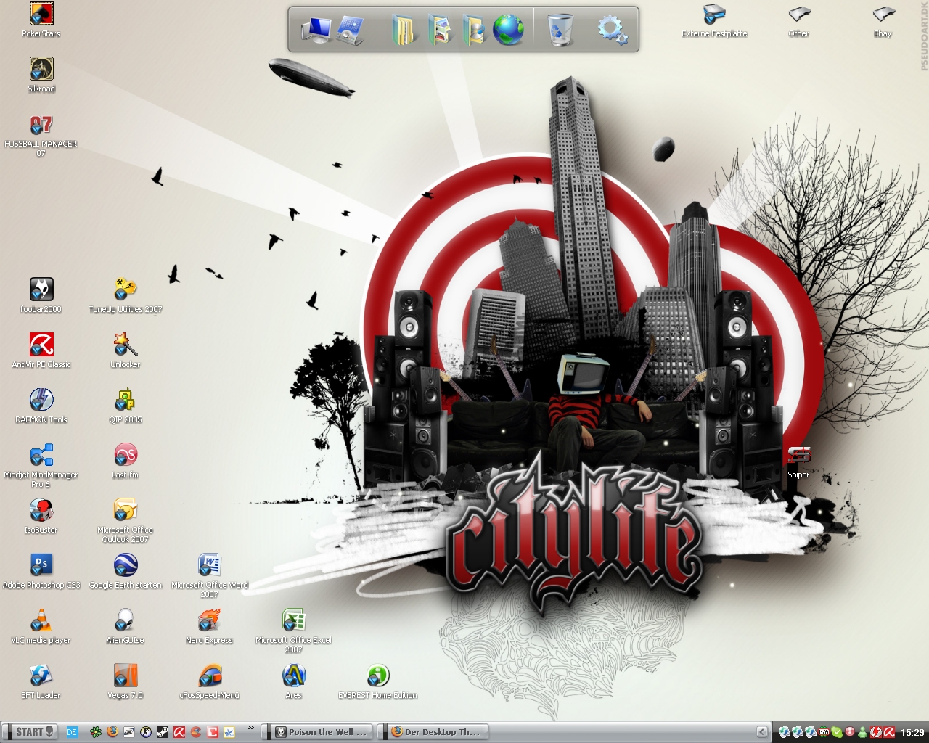
Task: Open the DE language bar selector
Action: 72,732
